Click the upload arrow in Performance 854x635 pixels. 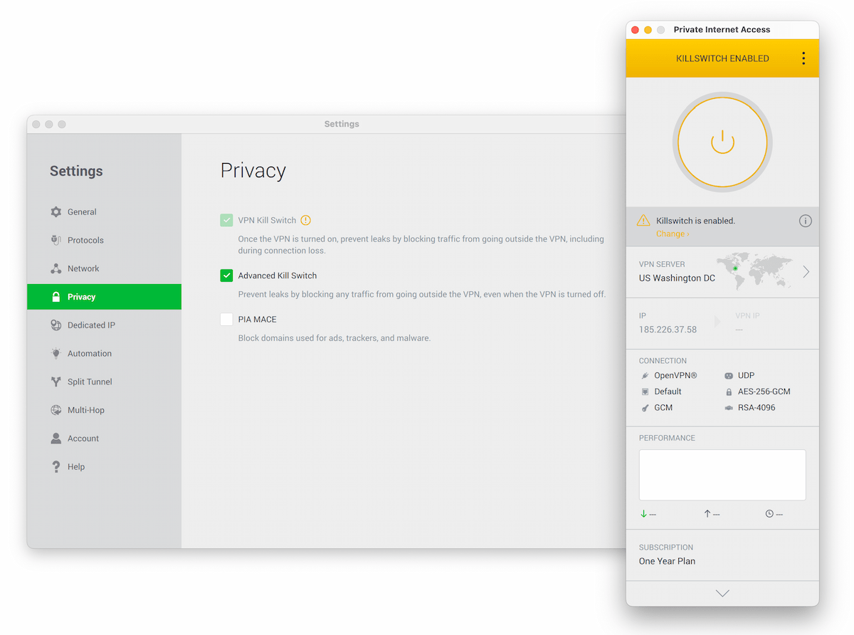point(707,514)
